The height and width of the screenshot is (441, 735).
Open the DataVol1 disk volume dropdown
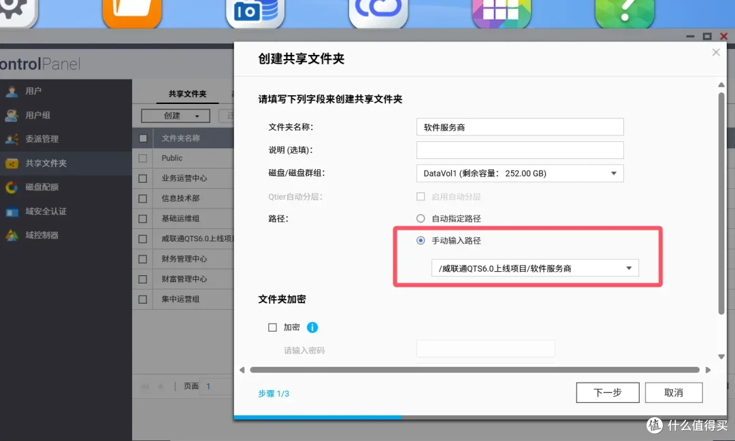(520, 173)
